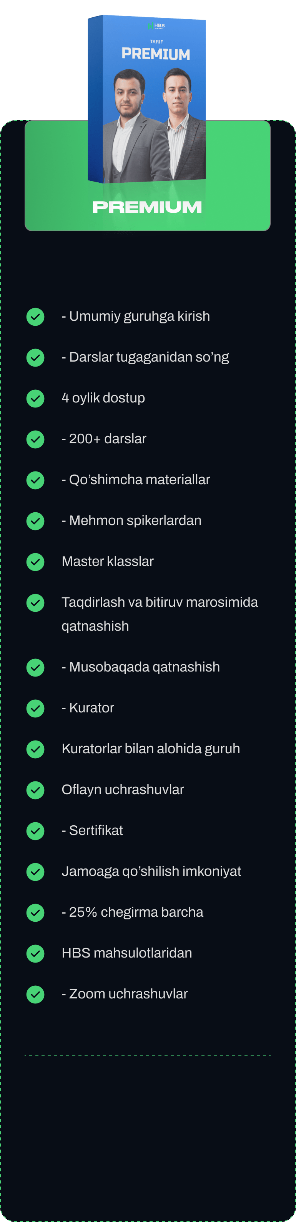Click the check icon beside Sertifikat
Screen dimensions: 296x1222
coord(35,830)
